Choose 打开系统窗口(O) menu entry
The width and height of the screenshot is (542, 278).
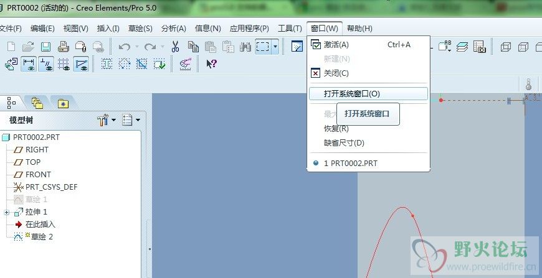pos(368,93)
